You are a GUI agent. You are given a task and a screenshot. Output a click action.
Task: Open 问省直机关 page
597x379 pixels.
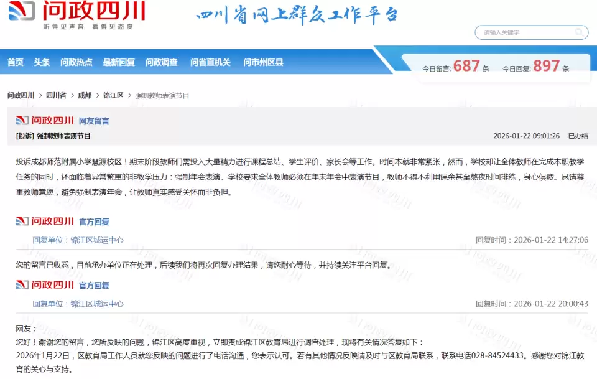click(210, 62)
